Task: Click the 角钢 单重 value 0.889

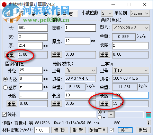Action: 124,37
